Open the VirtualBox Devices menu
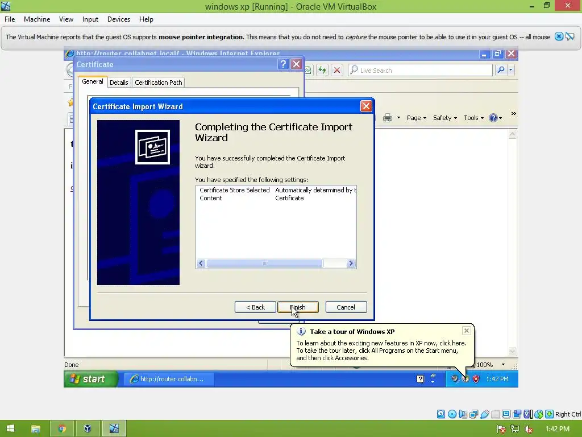The height and width of the screenshot is (437, 582). point(119,19)
